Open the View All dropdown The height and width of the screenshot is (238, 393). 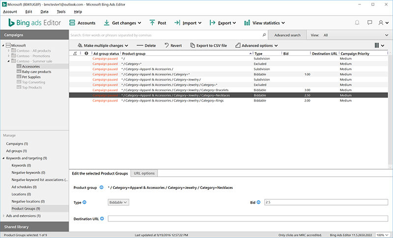pos(350,35)
